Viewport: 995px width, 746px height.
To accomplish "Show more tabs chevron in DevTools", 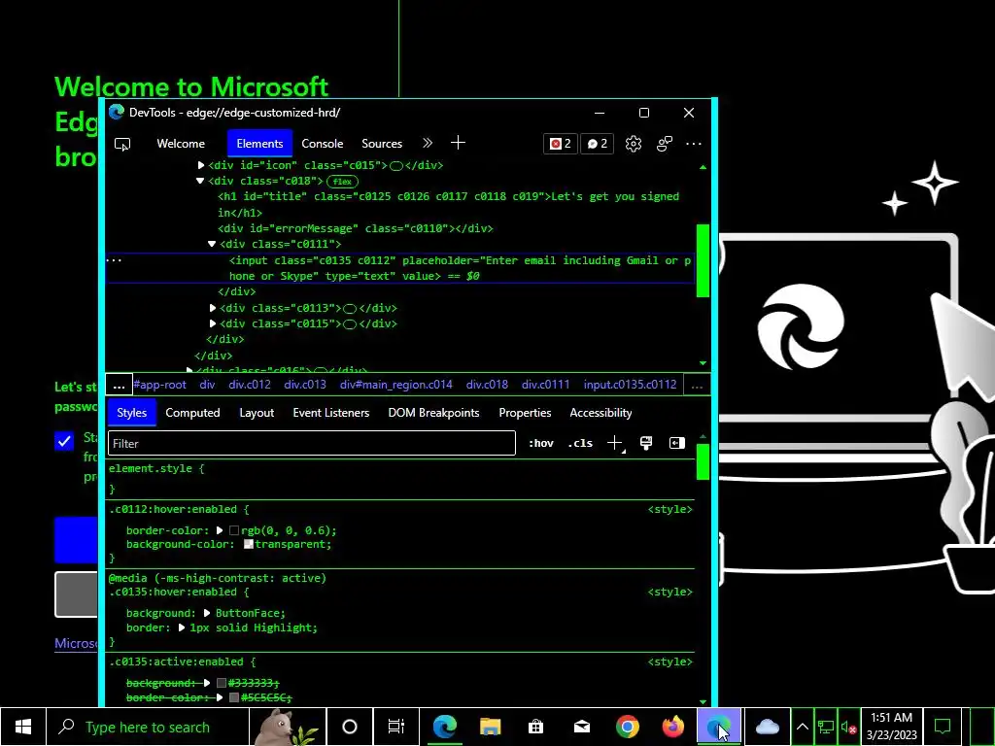I will pyautogui.click(x=428, y=144).
